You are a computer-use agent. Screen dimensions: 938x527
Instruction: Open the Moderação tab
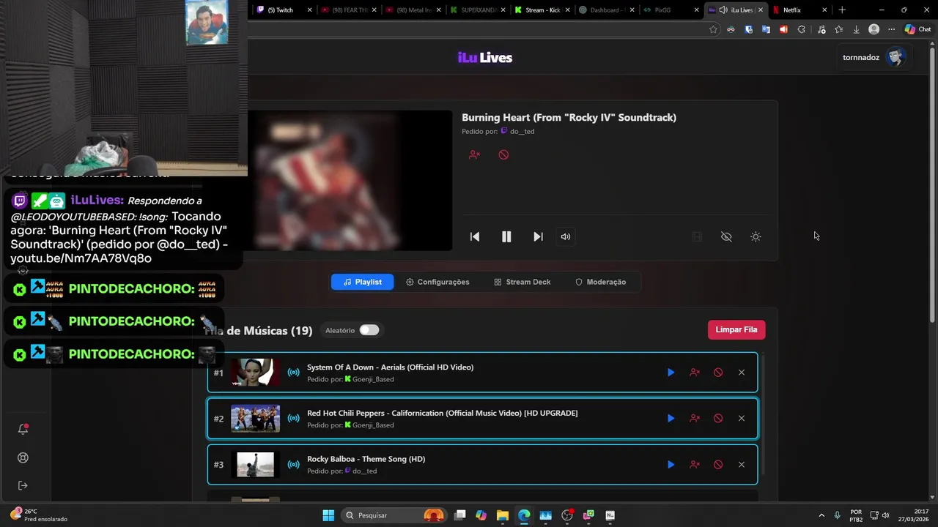click(x=600, y=282)
